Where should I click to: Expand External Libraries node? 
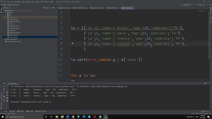point(4,39)
